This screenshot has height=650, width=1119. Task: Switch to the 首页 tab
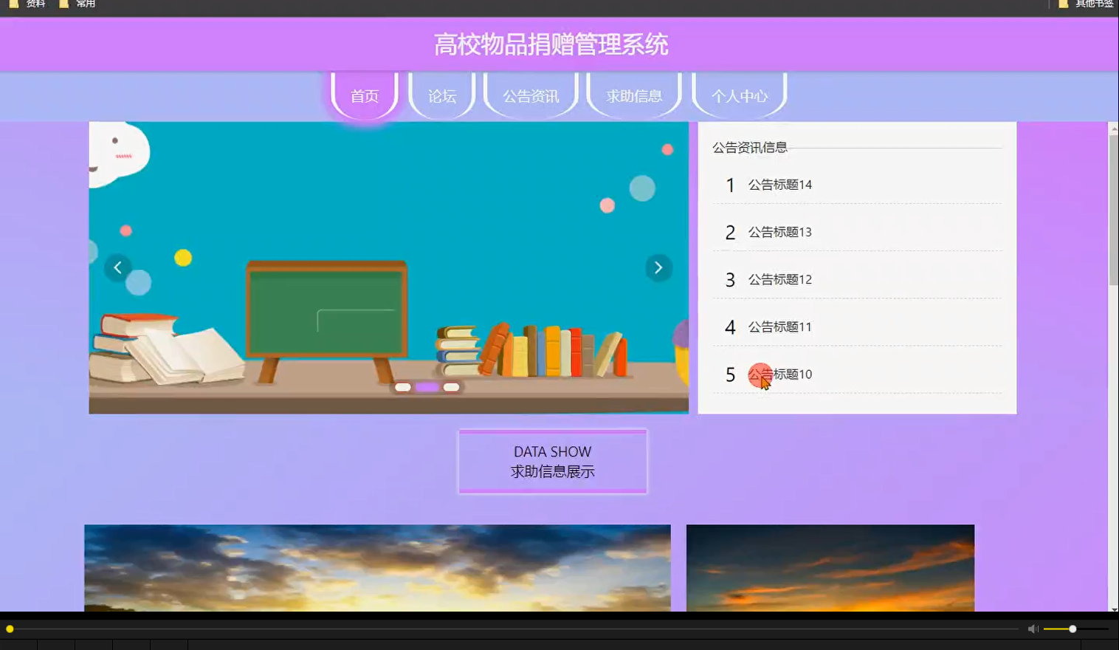pyautogui.click(x=364, y=95)
